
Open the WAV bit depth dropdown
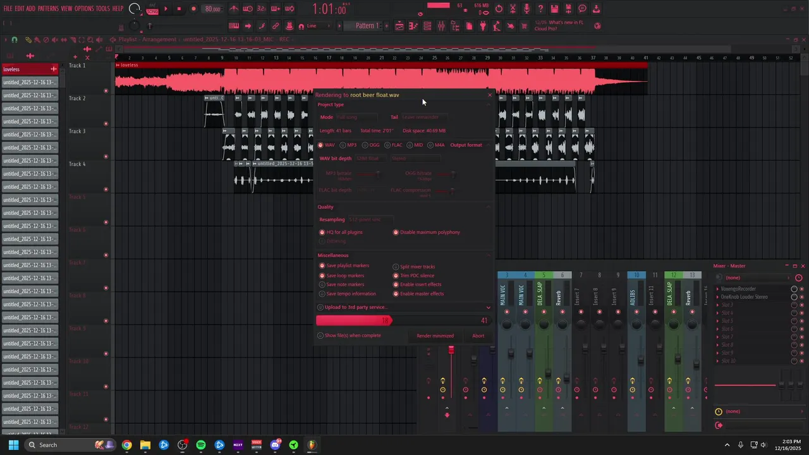370,159
